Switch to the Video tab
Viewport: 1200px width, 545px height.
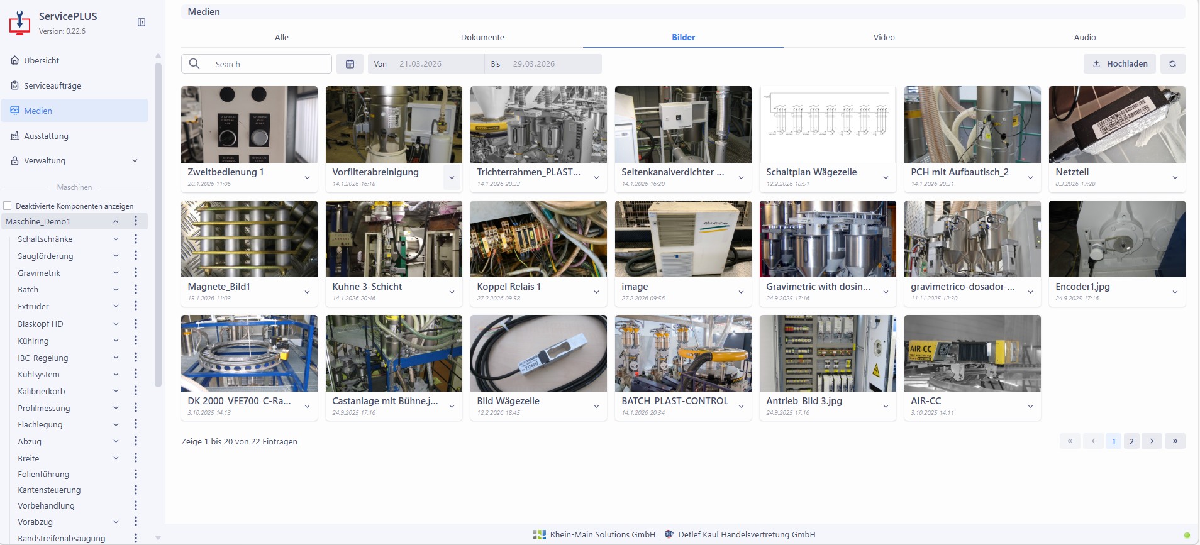pyautogui.click(x=884, y=37)
